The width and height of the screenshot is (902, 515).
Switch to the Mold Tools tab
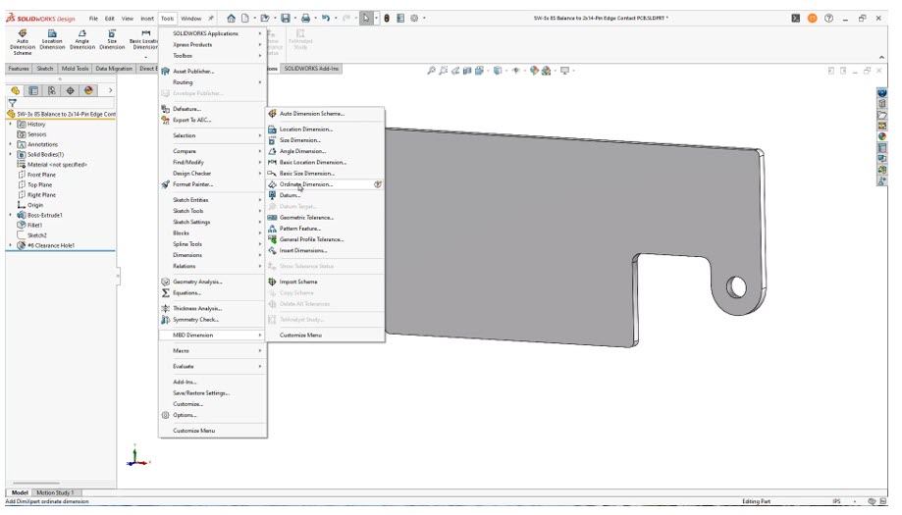click(76, 69)
